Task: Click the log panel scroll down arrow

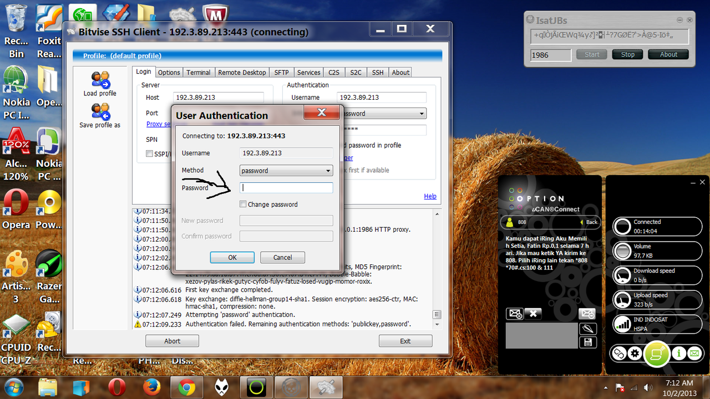Action: click(x=437, y=324)
